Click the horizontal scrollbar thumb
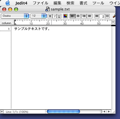This screenshot has width=120, height=119. pyautogui.click(x=63, y=112)
